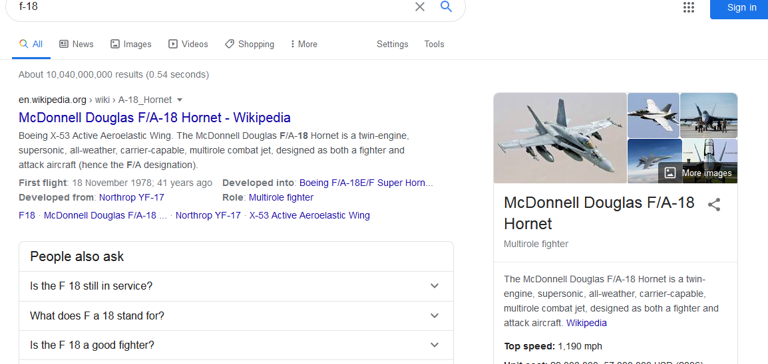Follow the Northrop YF-17 'Developed from' link
This screenshot has height=364, width=768.
(x=131, y=197)
